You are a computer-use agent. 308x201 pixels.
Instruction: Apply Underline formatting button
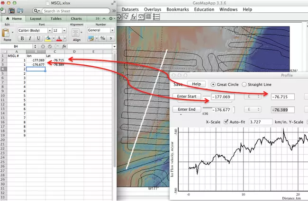tap(37, 38)
